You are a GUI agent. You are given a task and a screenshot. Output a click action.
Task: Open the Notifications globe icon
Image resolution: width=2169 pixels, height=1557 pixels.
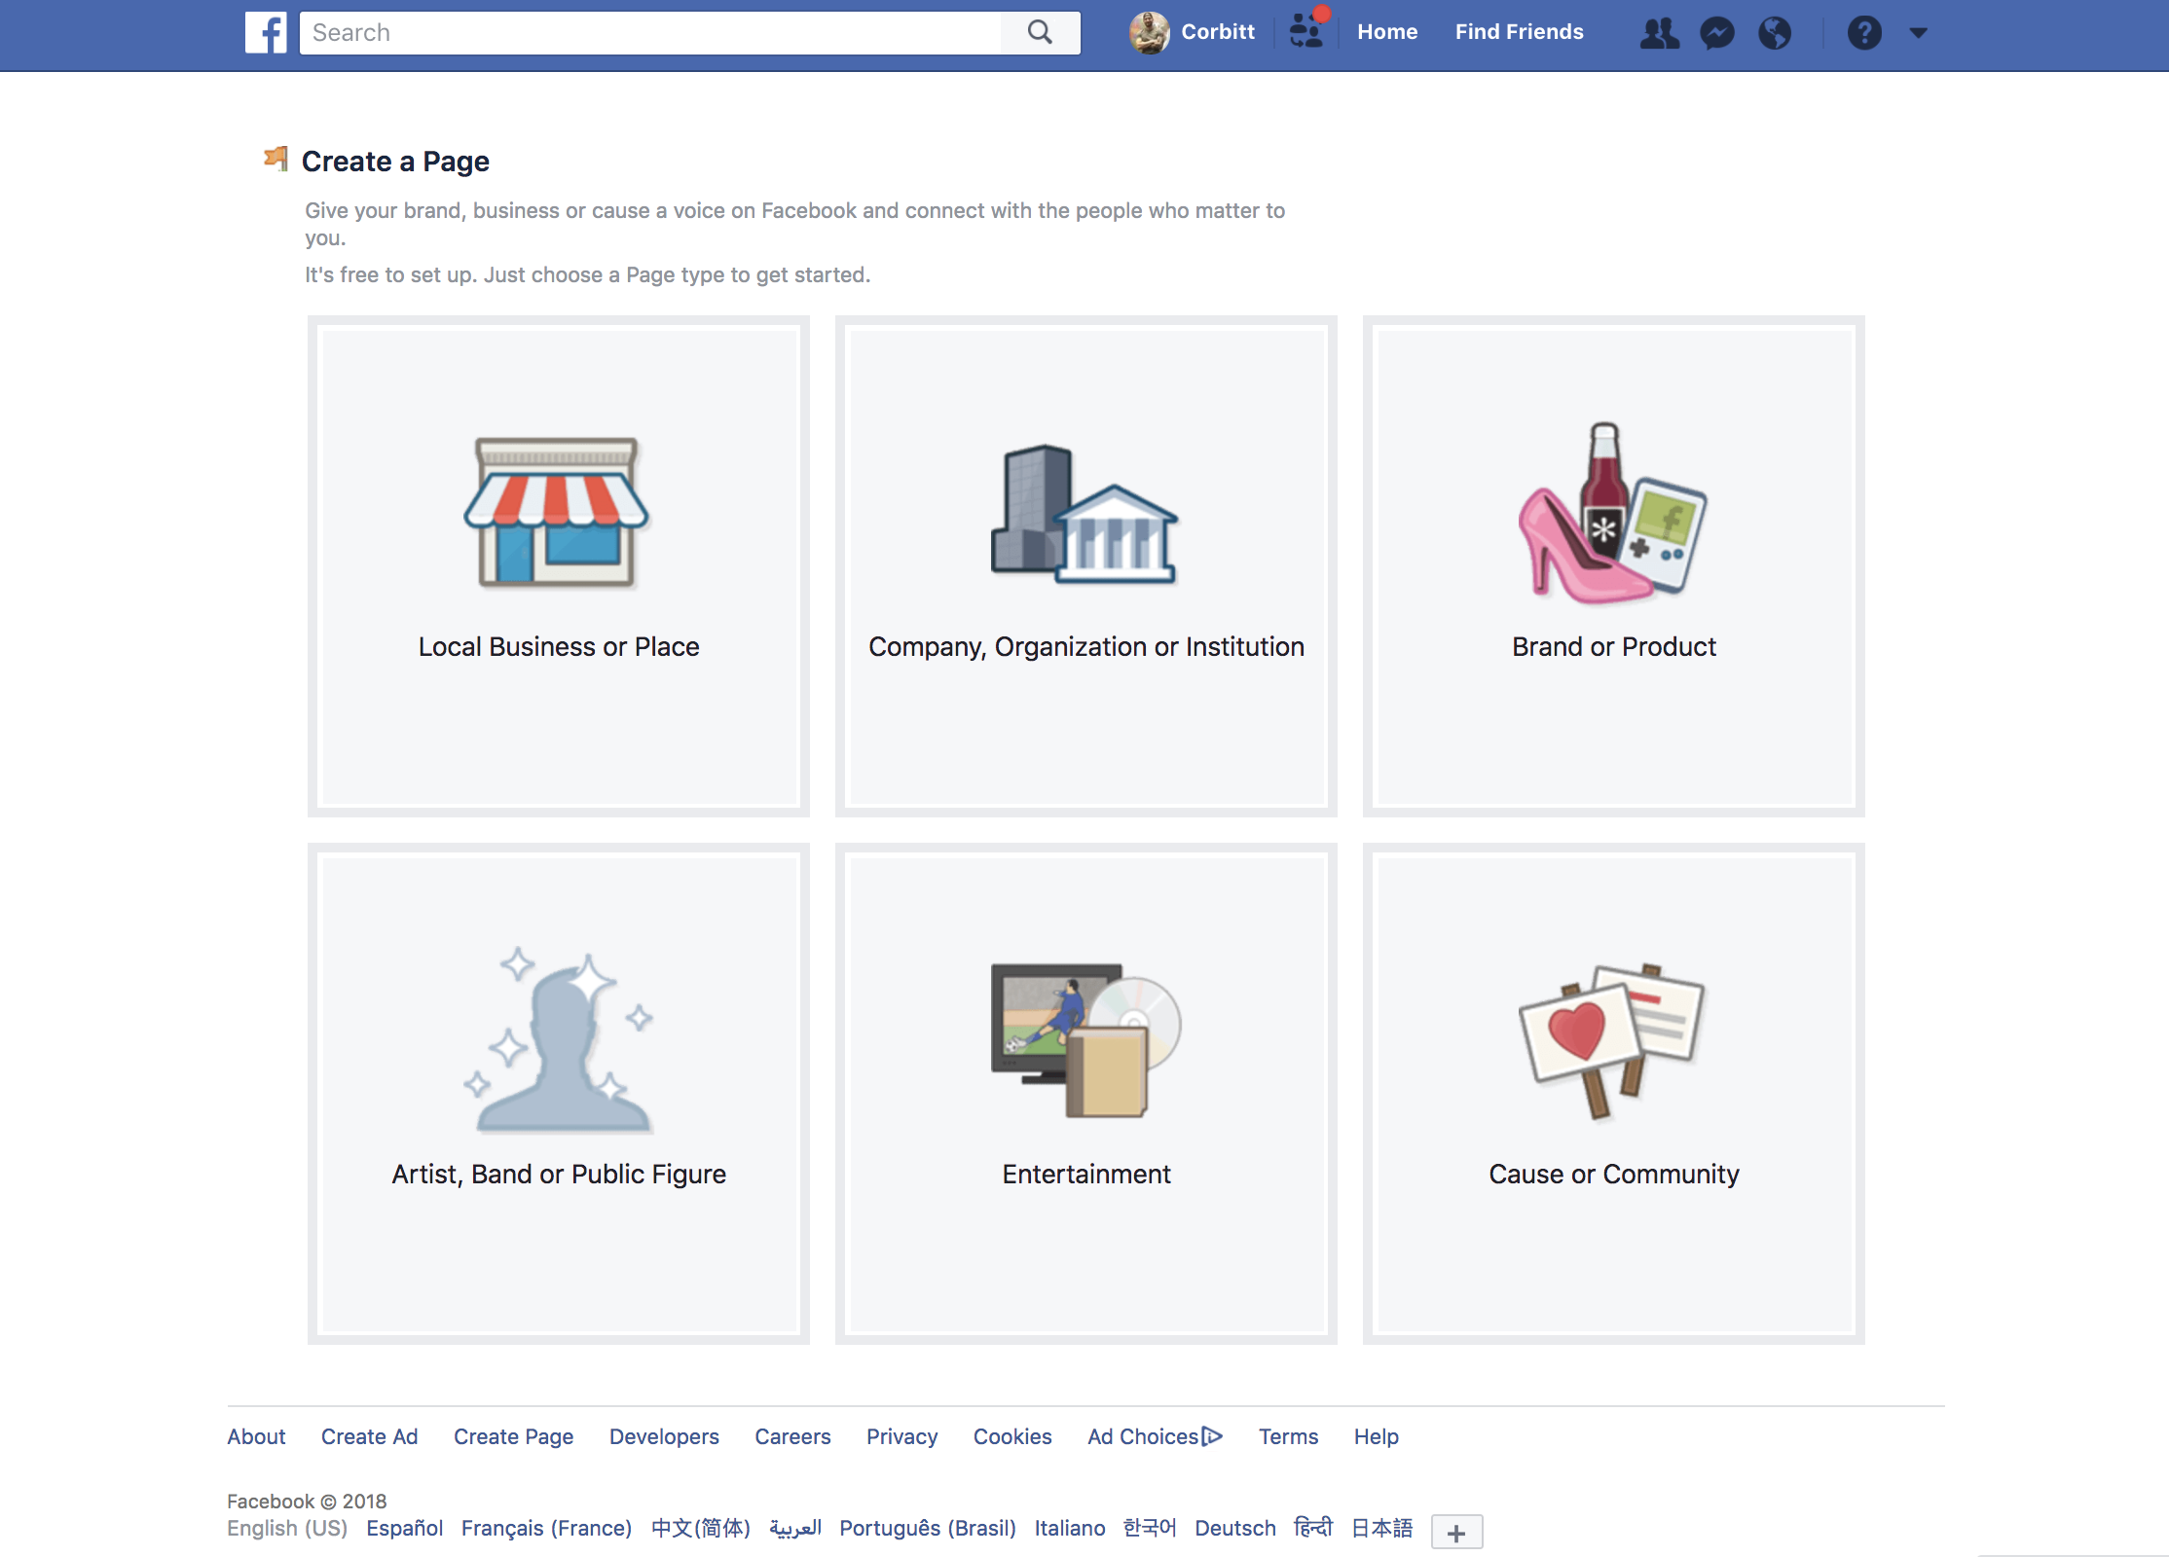[1775, 33]
